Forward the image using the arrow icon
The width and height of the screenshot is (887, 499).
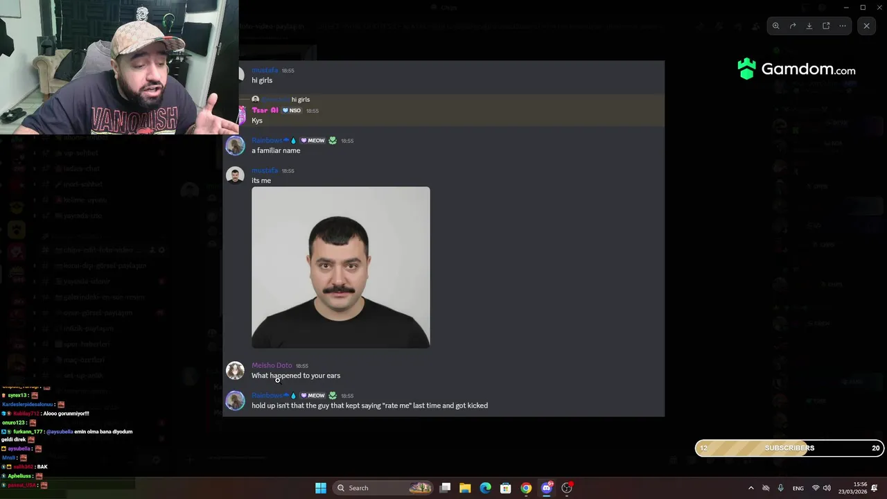coord(793,26)
